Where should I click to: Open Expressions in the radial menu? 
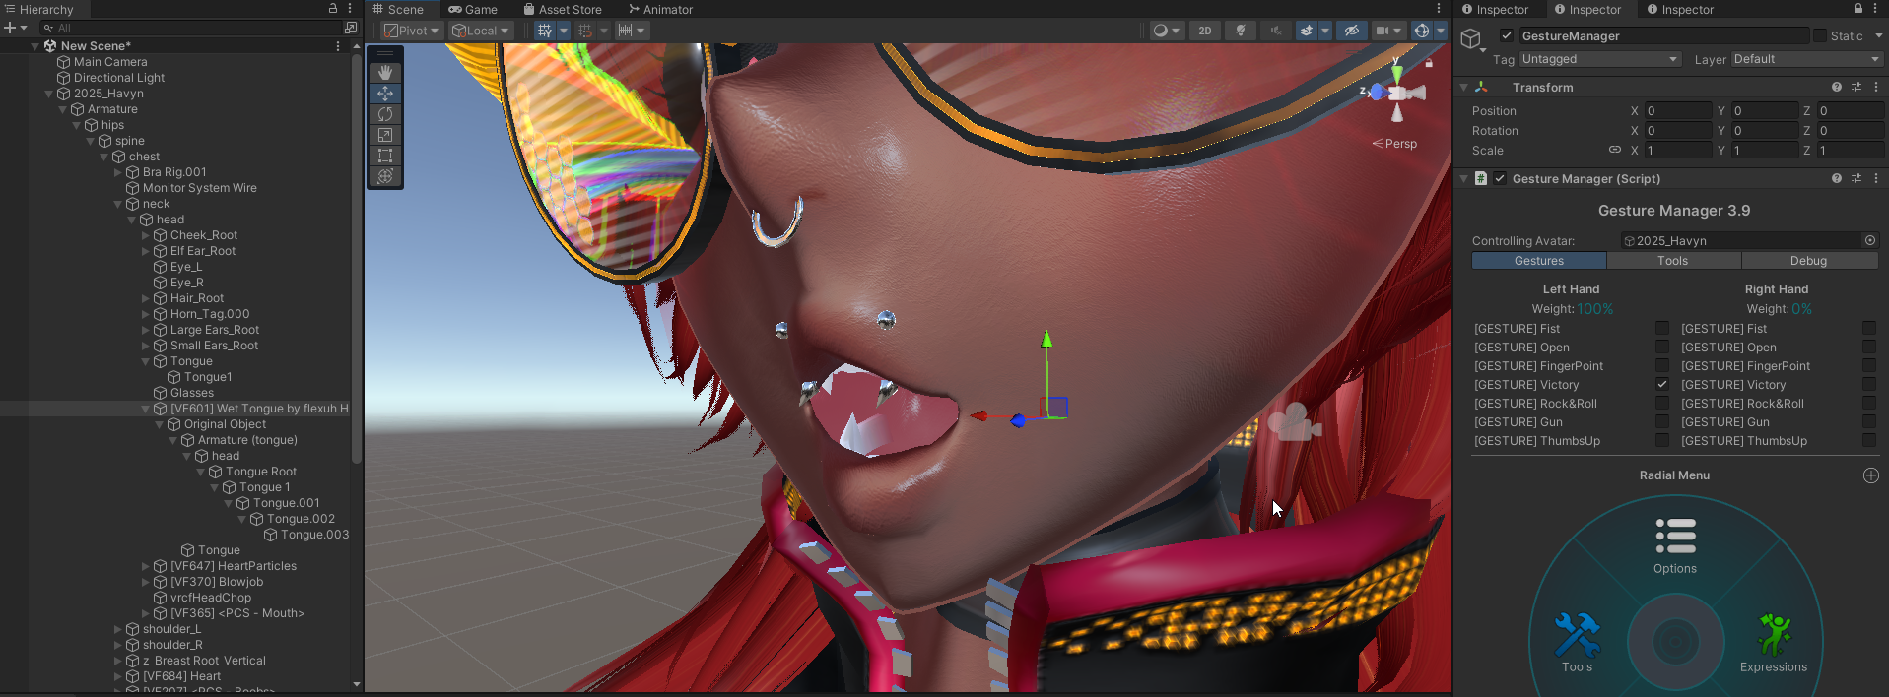tap(1773, 643)
